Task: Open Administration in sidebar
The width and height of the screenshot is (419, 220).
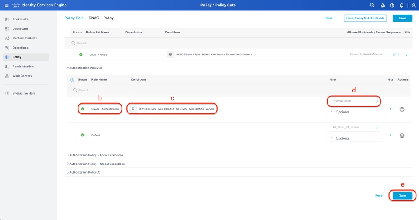Action: pos(23,67)
